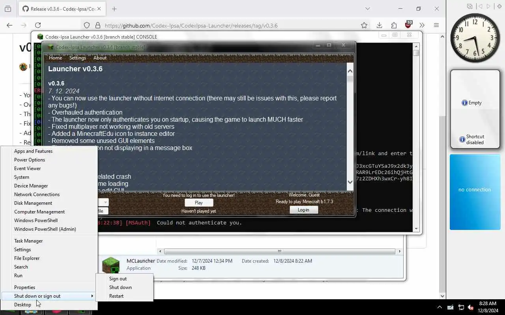Click the changelog scrollbar up arrow
Image resolution: width=505 pixels, height=315 pixels.
click(x=350, y=71)
